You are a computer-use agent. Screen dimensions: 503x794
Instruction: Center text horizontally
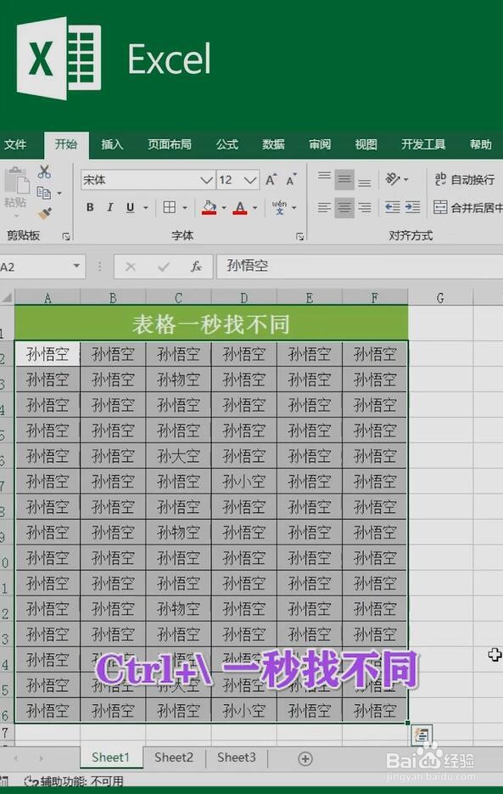pyautogui.click(x=344, y=207)
